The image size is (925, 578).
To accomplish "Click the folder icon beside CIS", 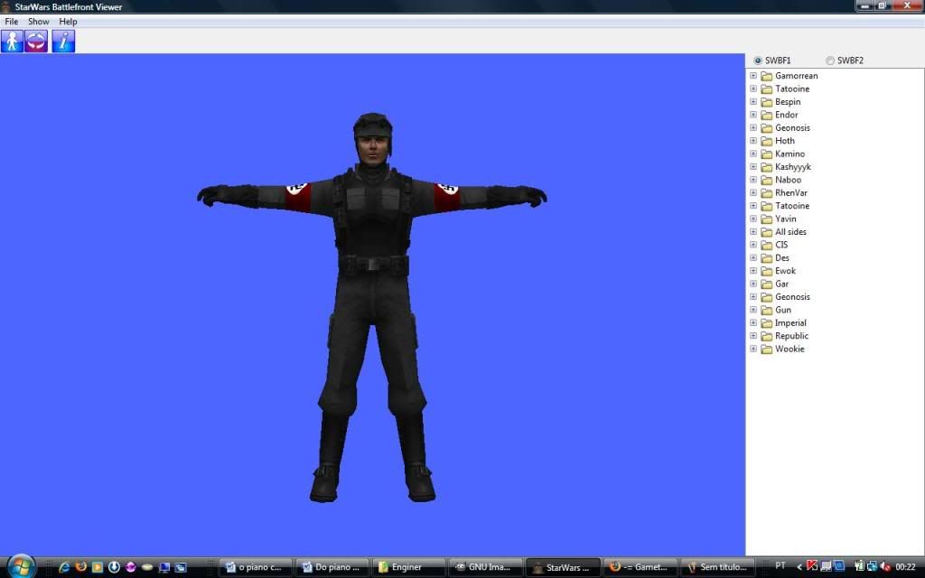I will tap(766, 245).
